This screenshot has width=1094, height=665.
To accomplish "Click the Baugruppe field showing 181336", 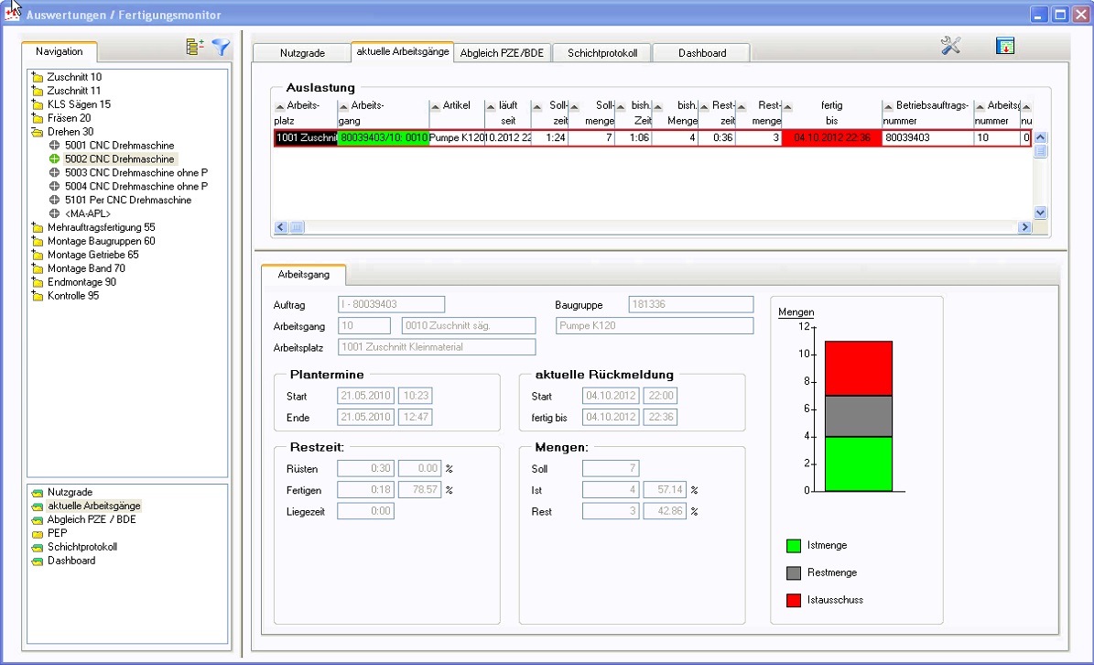I will pyautogui.click(x=690, y=304).
